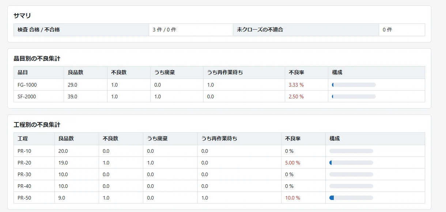Click 不良率 header in the item table
The width and height of the screenshot is (446, 212).
pos(296,72)
